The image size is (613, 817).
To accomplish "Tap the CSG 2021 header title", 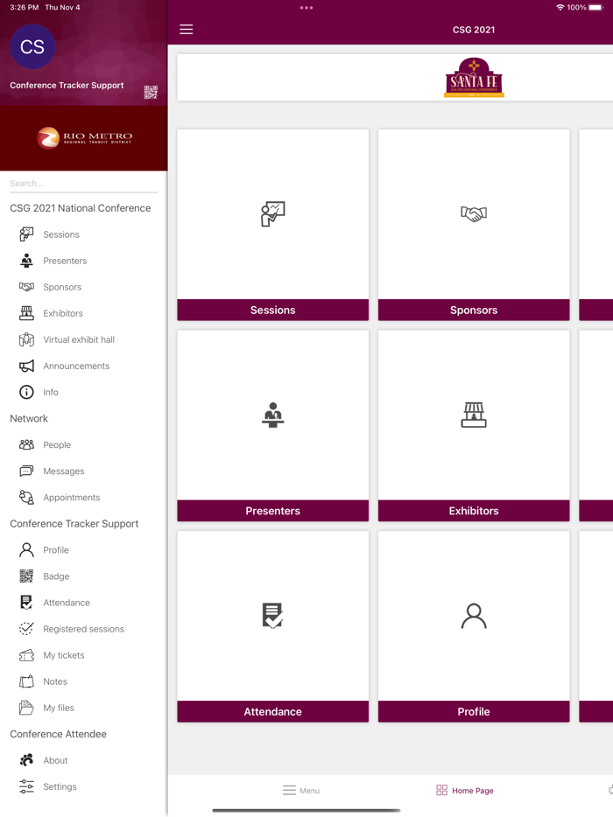I will (x=474, y=30).
